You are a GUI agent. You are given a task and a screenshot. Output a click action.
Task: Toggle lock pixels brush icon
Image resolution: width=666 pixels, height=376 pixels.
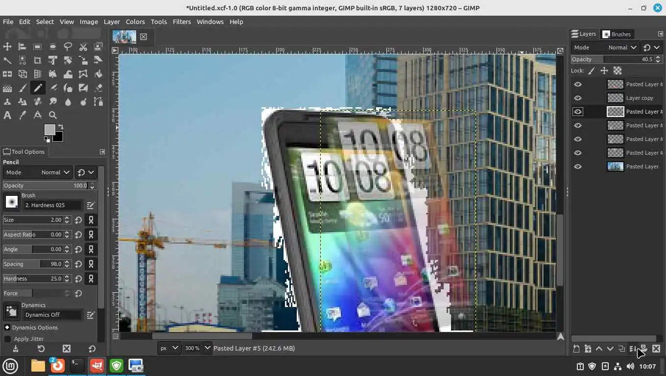(592, 70)
